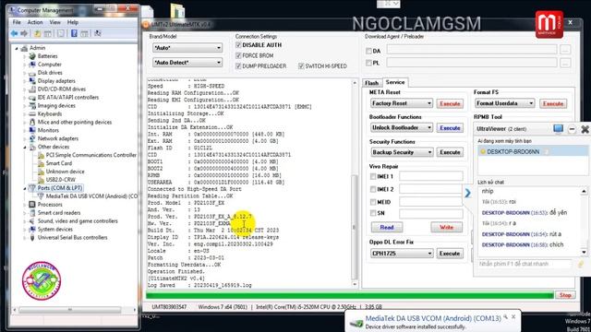Click the Write button in Vivo Repair
The width and height of the screenshot is (591, 332).
447,228
